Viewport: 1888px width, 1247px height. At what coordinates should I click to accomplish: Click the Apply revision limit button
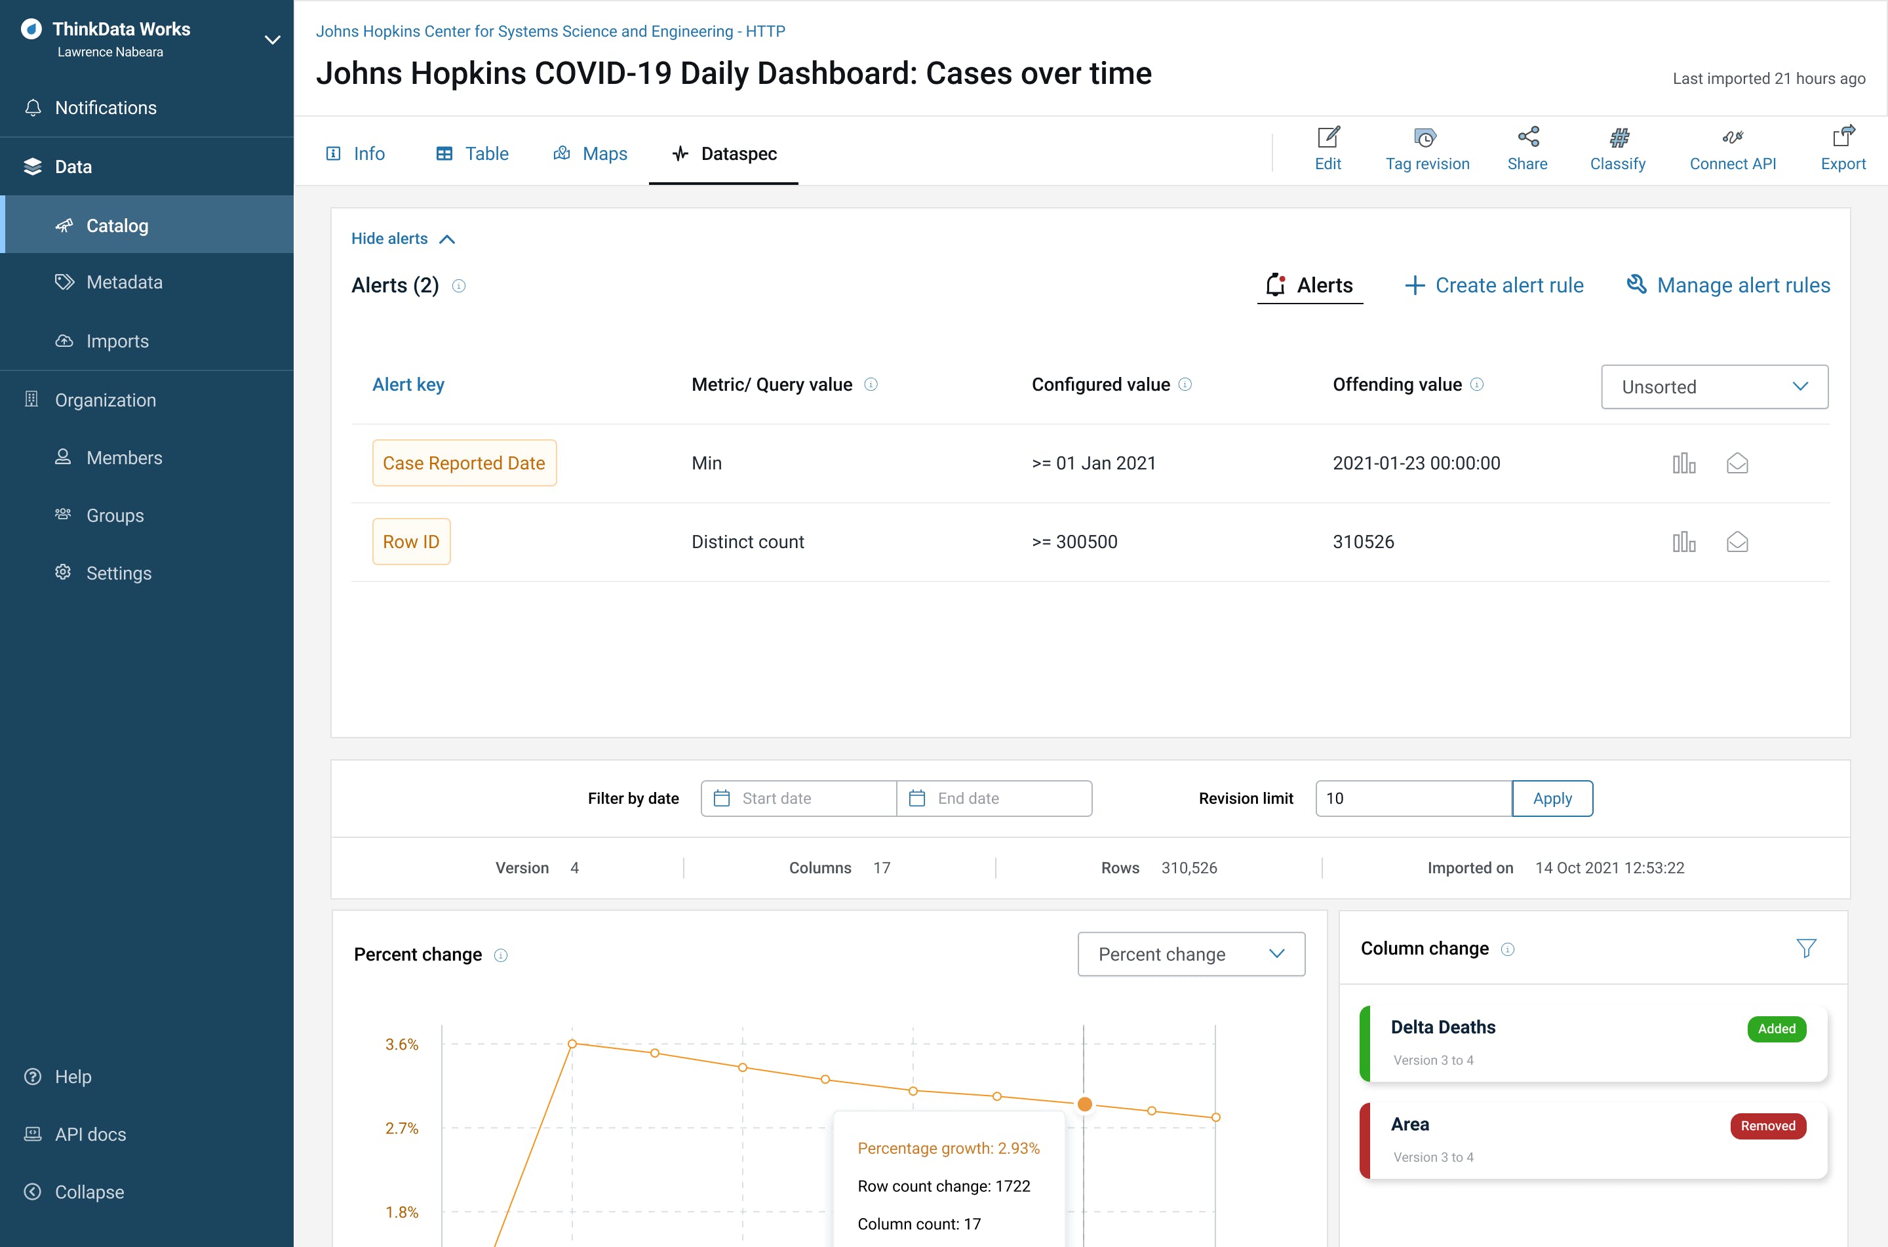click(x=1551, y=799)
